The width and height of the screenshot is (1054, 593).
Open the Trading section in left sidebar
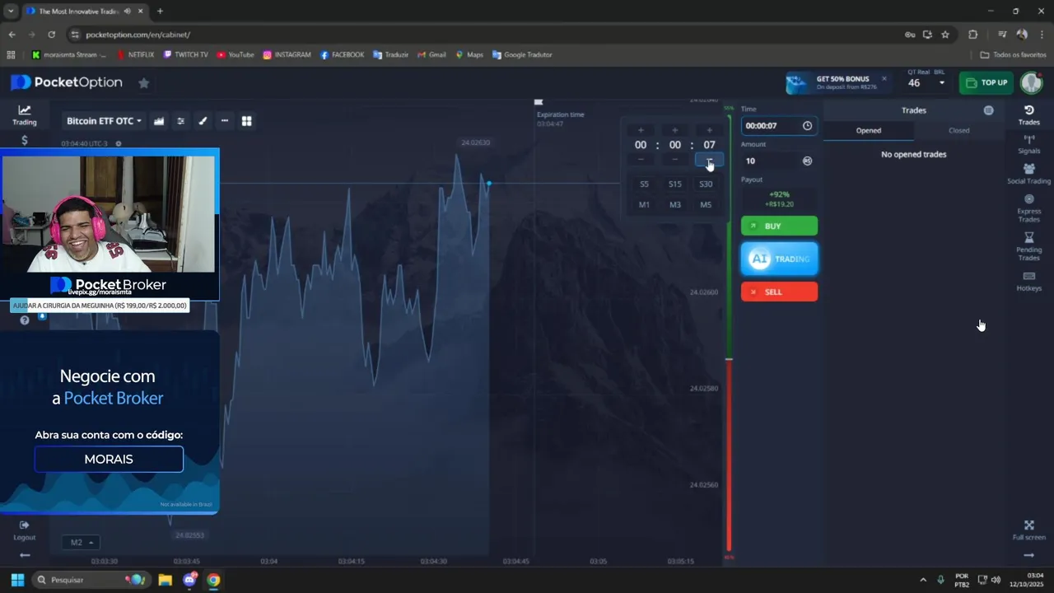(24, 114)
